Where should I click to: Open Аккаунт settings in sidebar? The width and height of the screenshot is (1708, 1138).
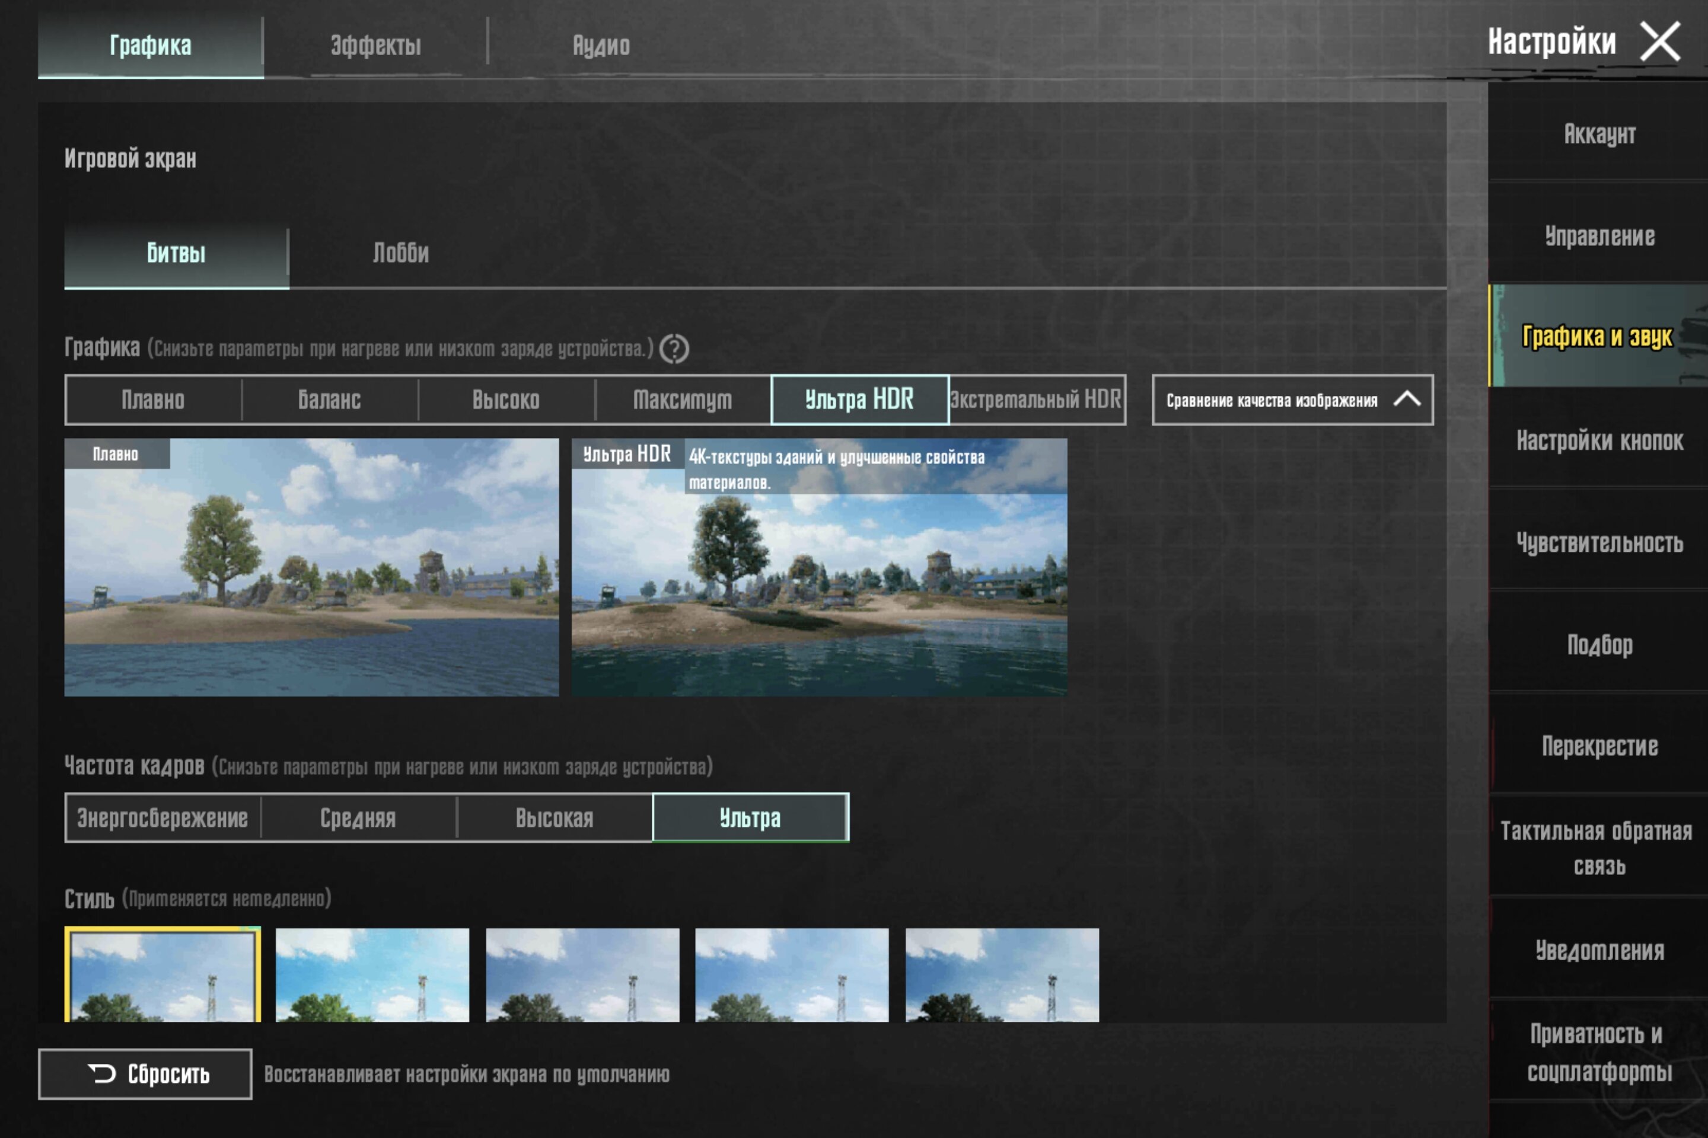[1599, 133]
